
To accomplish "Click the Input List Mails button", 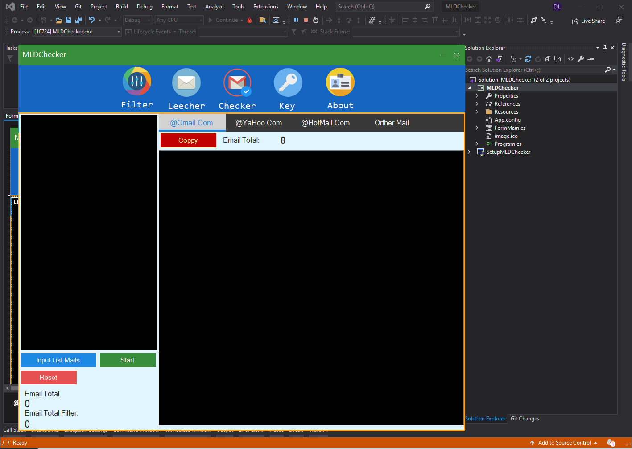I will (58, 360).
